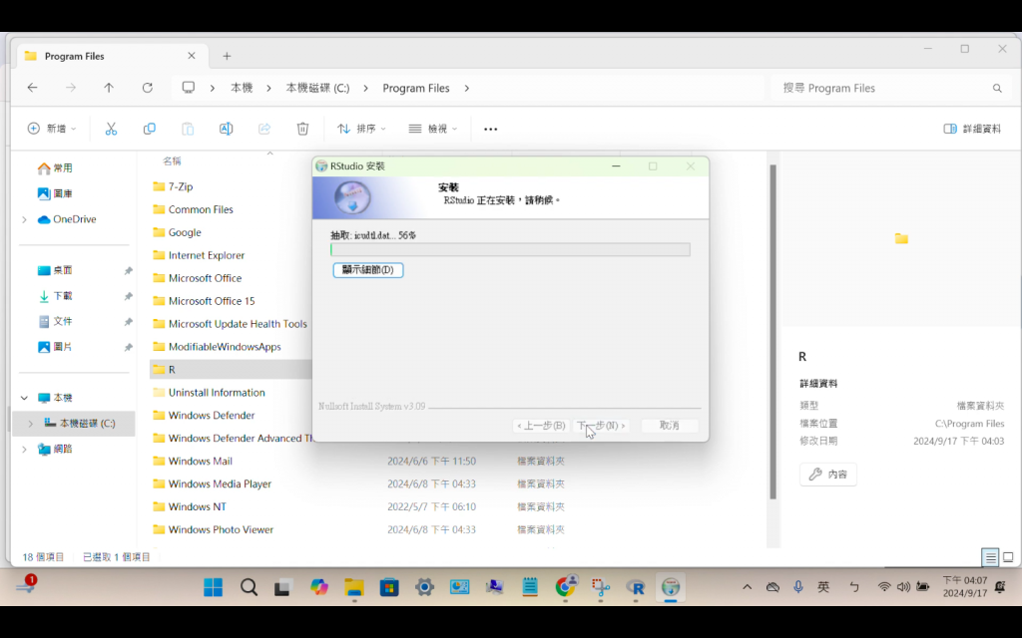Expand breadcrumb chevron after Program Files

coord(467,88)
